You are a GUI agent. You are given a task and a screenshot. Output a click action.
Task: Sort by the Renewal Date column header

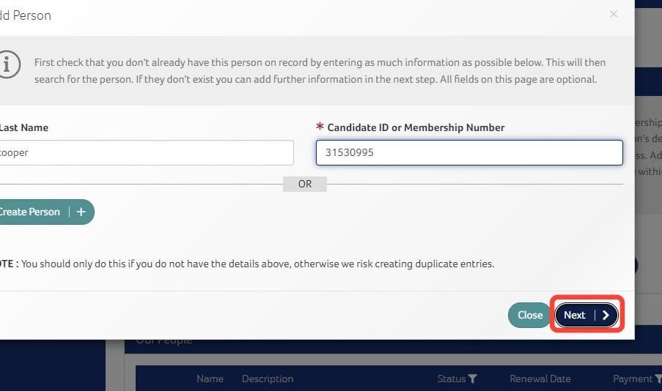click(x=540, y=379)
